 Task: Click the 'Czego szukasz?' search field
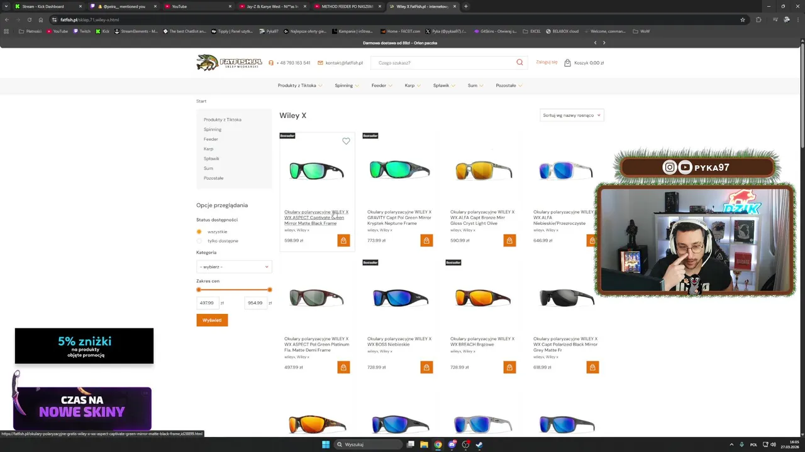click(x=443, y=63)
